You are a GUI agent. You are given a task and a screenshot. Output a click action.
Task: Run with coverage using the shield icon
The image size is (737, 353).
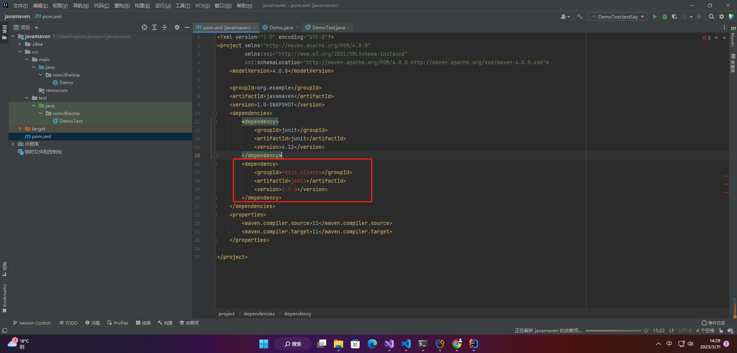pyautogui.click(x=674, y=17)
